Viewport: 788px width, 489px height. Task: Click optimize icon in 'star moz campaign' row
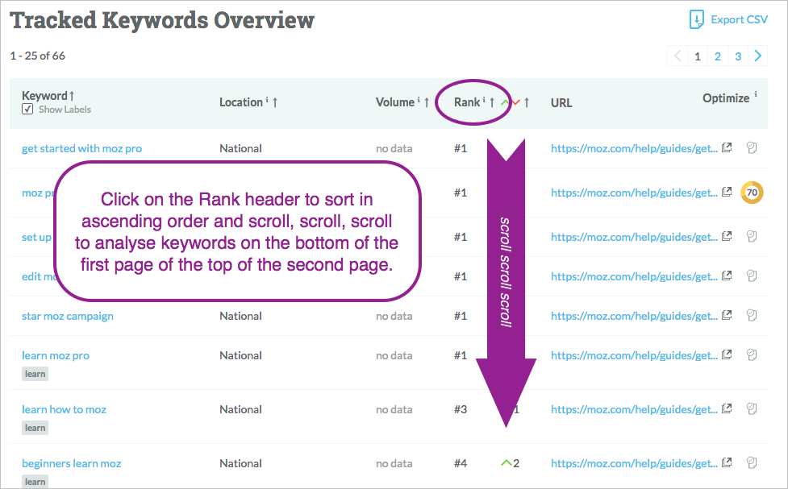[752, 316]
